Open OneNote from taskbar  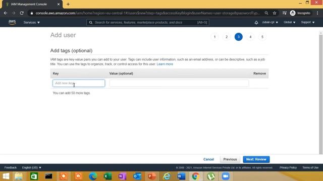point(122,176)
